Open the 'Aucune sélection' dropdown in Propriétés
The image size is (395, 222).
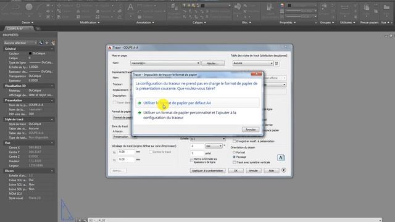click(20, 43)
